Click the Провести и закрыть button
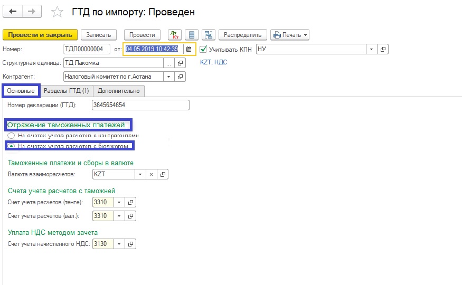This screenshot has width=462, height=285. point(40,35)
